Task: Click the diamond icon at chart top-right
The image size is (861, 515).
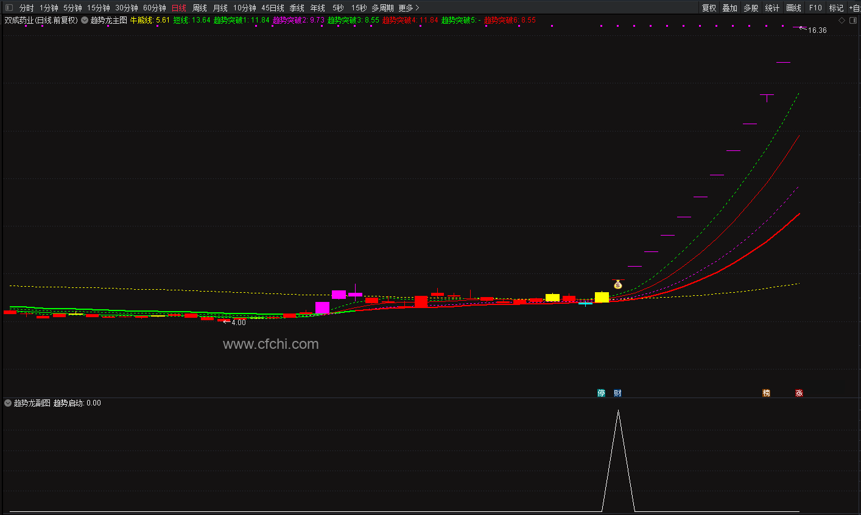Action: point(842,20)
